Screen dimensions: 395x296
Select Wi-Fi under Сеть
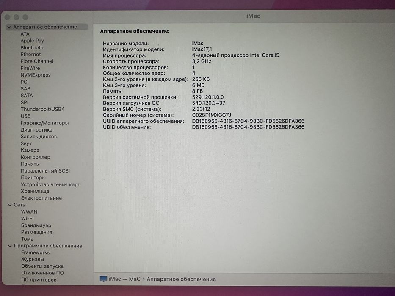coord(27,219)
